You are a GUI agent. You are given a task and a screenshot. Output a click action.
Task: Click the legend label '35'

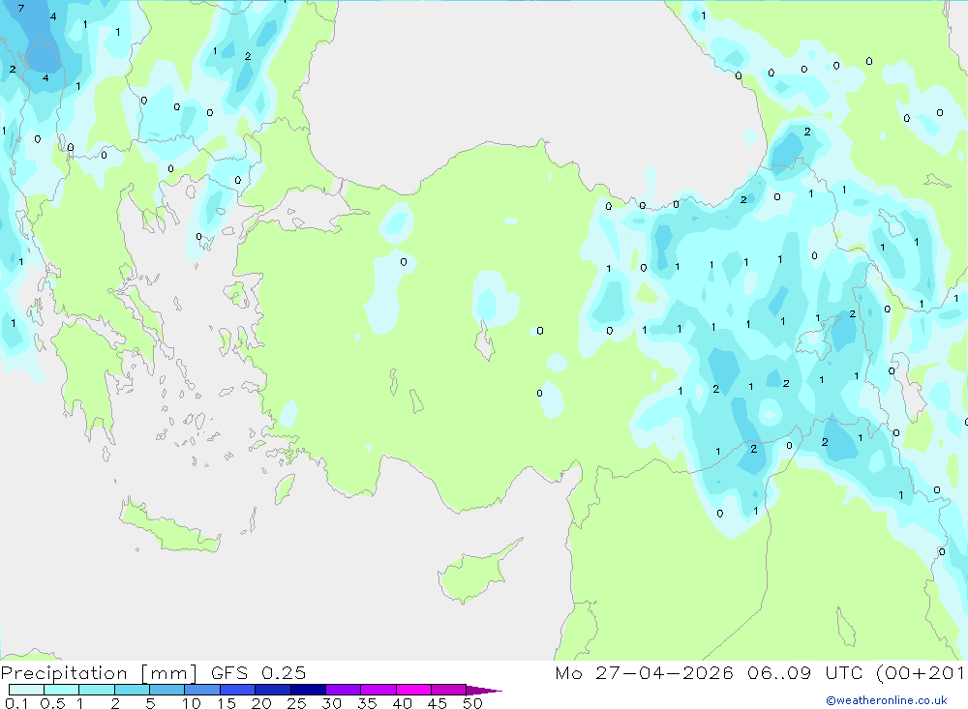367,703
